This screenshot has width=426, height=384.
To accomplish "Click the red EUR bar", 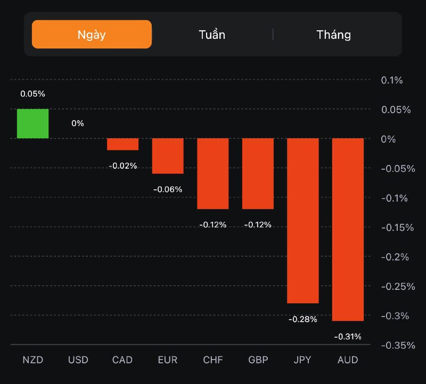I will pos(168,156).
